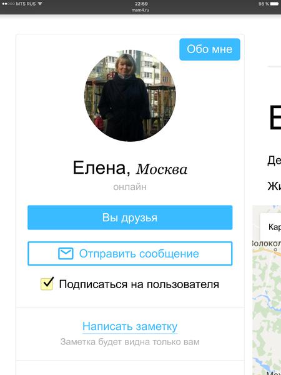Screen dimensions: 281x375
Task: Click the map preview on the right
Action: 267,290
